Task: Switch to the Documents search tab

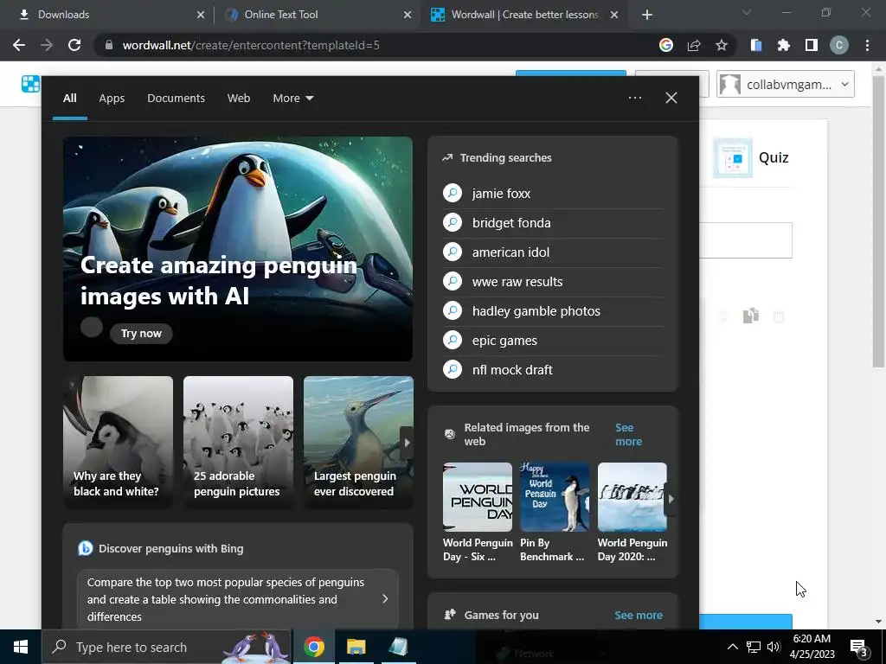Action: coord(177,99)
